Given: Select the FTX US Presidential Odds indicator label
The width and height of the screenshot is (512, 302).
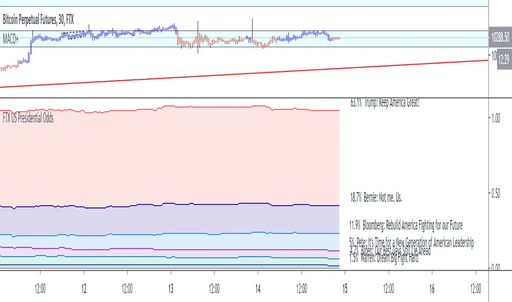Looking at the screenshot, I should tap(28, 118).
